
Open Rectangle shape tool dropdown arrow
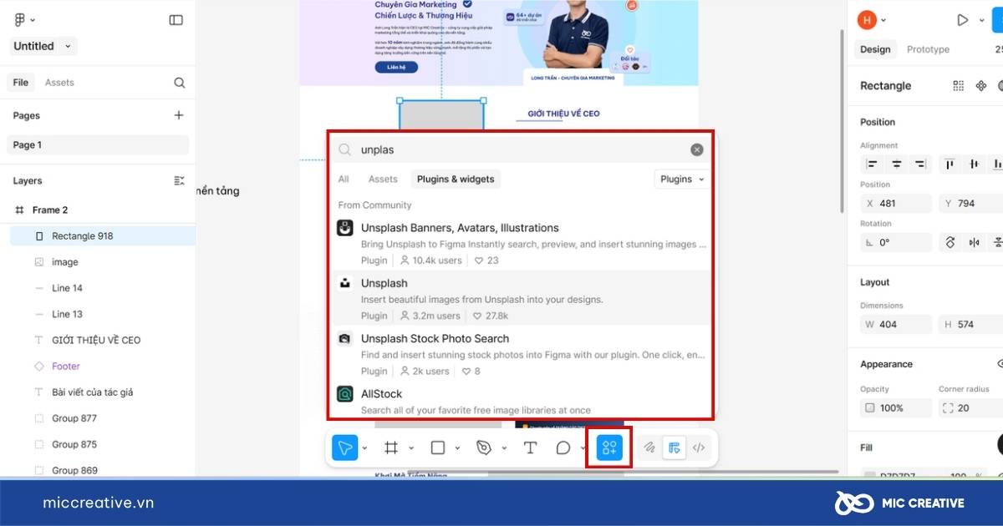point(457,448)
